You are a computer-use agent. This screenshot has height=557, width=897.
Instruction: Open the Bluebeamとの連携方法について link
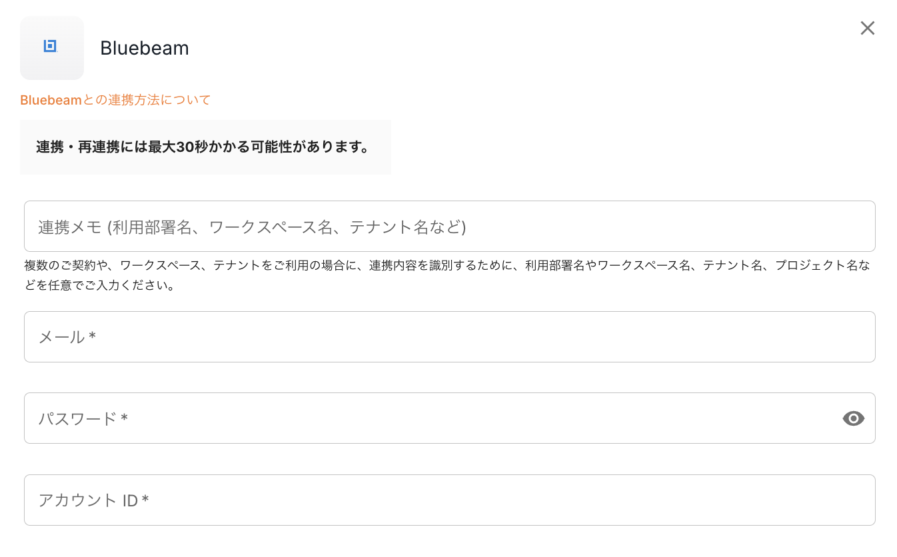point(115,100)
